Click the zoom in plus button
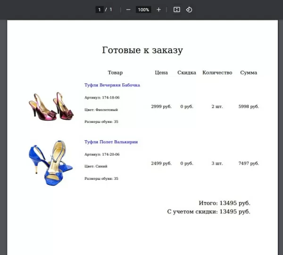This screenshot has width=283, height=255. tap(158, 9)
